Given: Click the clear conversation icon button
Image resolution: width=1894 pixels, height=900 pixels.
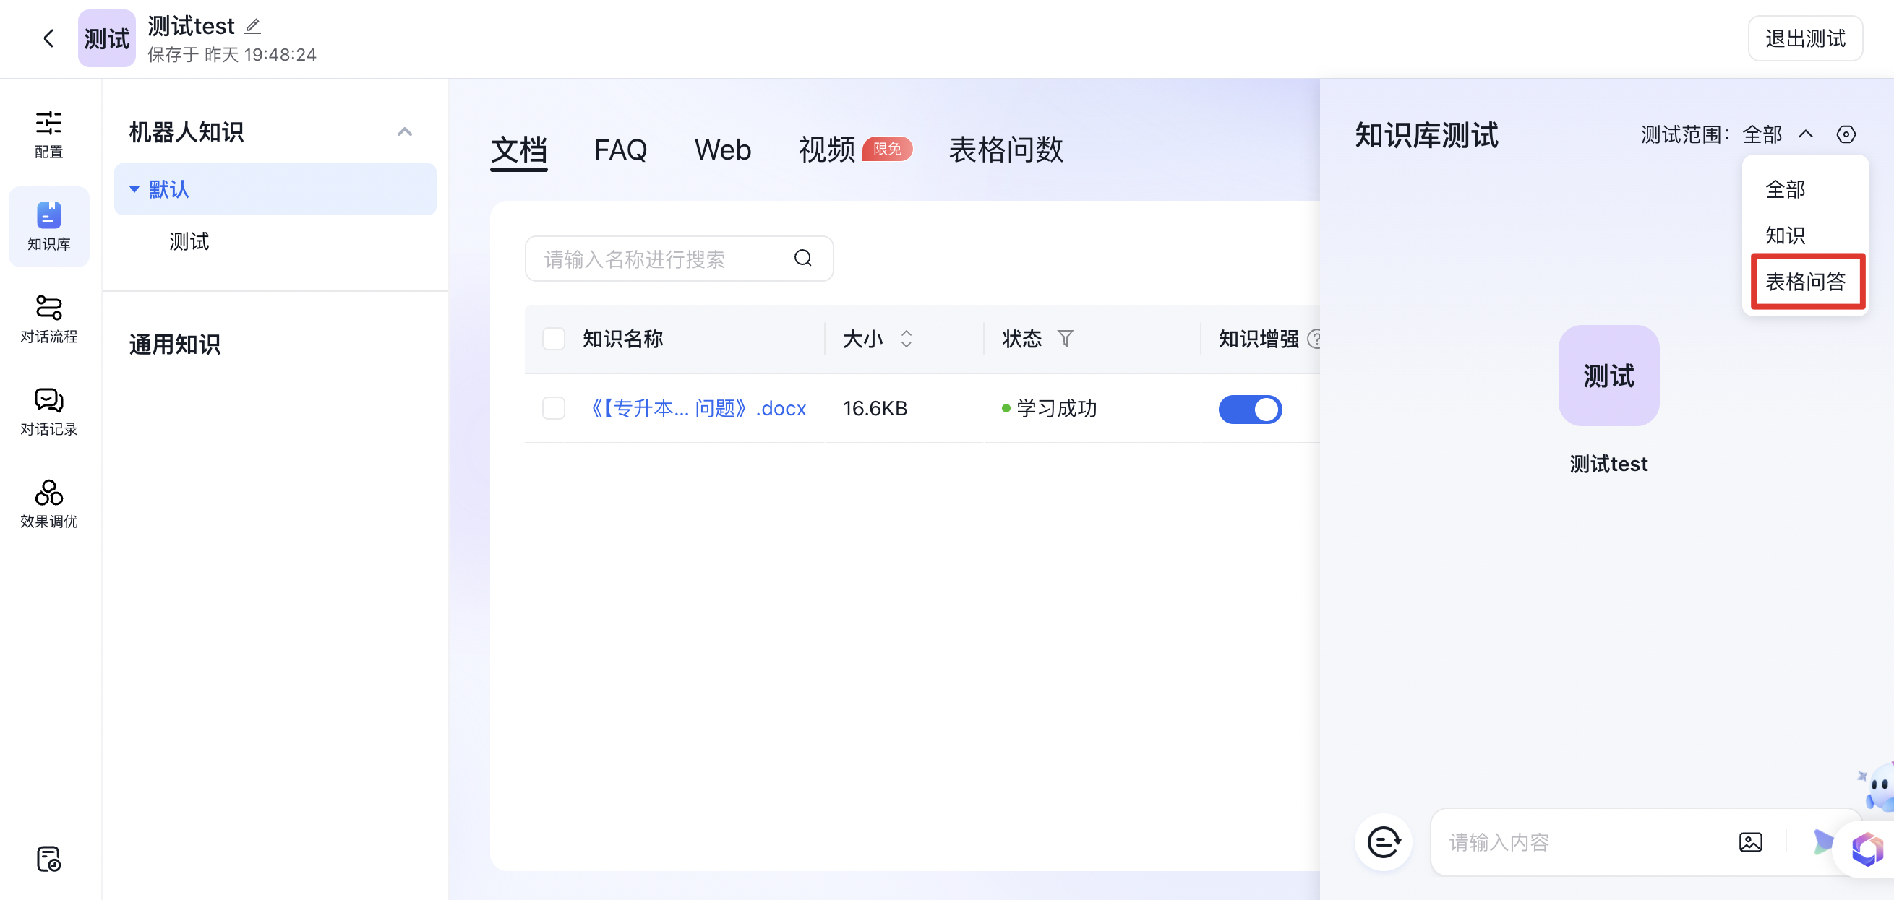Looking at the screenshot, I should pyautogui.click(x=1383, y=842).
